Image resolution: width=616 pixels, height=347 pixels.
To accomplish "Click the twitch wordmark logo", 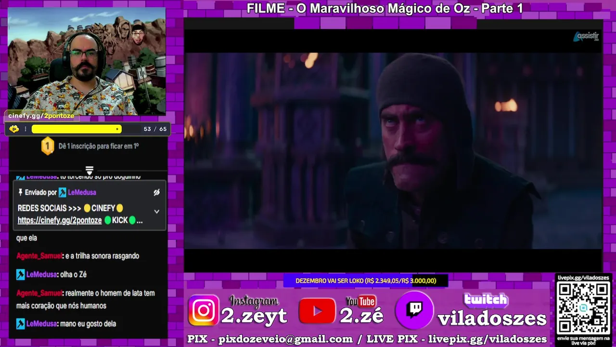I will point(486,301).
